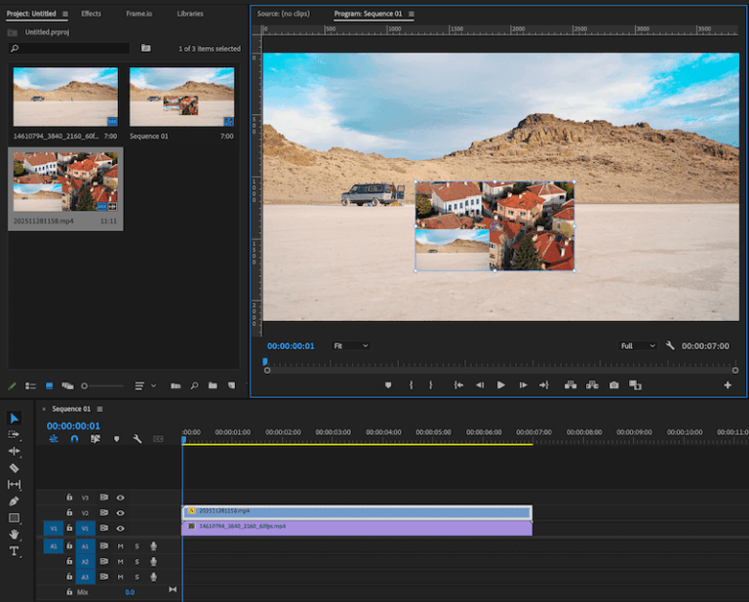Click the Find magnifier icon in Project panel footer
The height and width of the screenshot is (602, 749).
point(194,385)
